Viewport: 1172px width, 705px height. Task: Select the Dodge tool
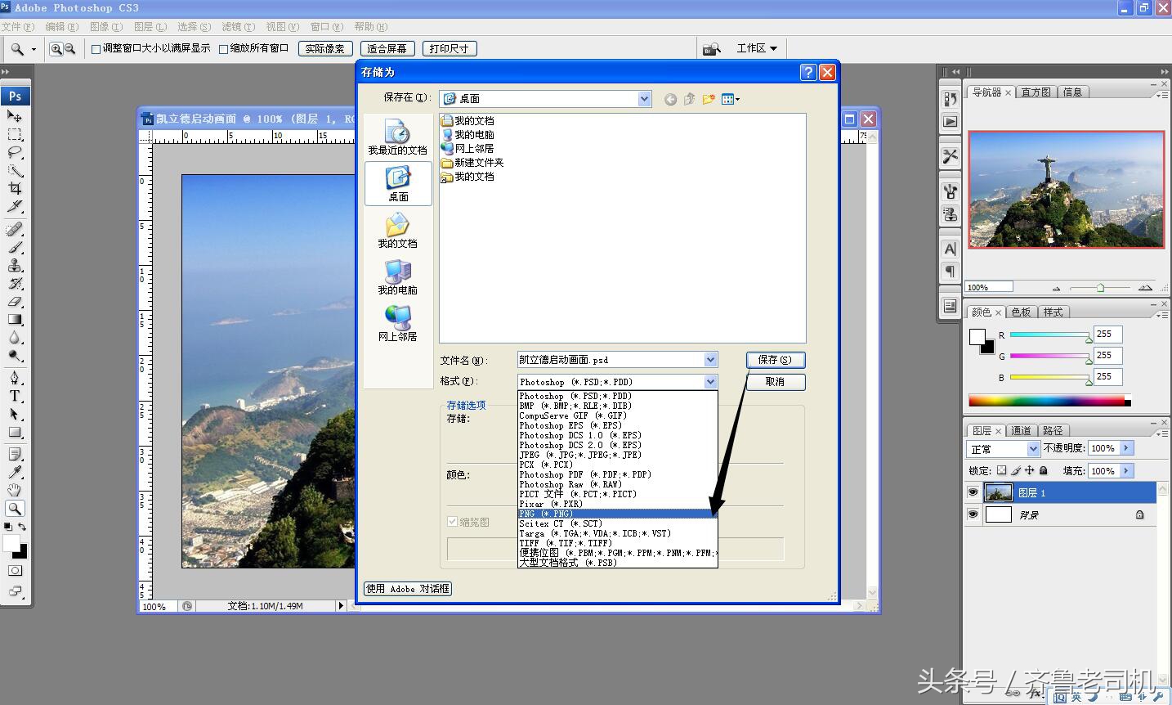tap(15, 355)
